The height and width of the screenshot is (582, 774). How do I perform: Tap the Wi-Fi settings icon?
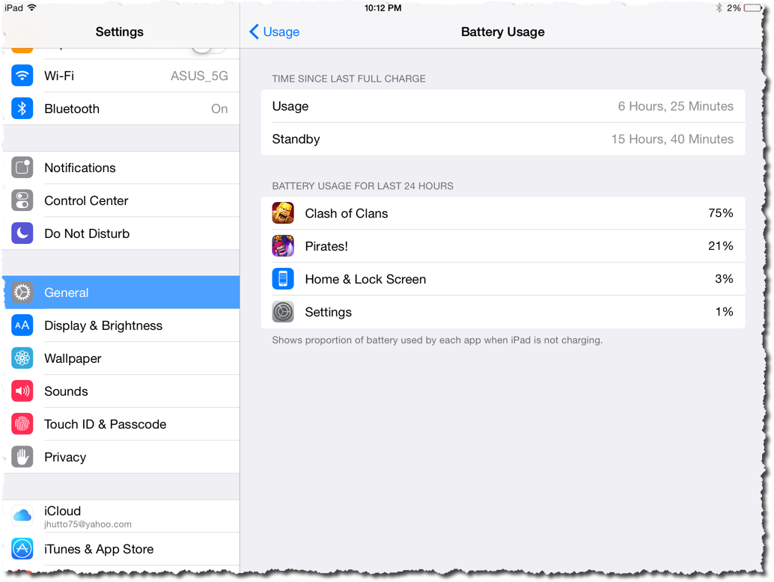coord(22,76)
